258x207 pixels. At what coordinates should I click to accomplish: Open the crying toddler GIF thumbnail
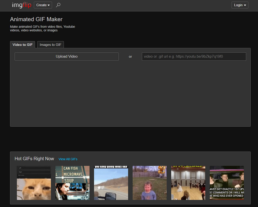tap(150, 183)
